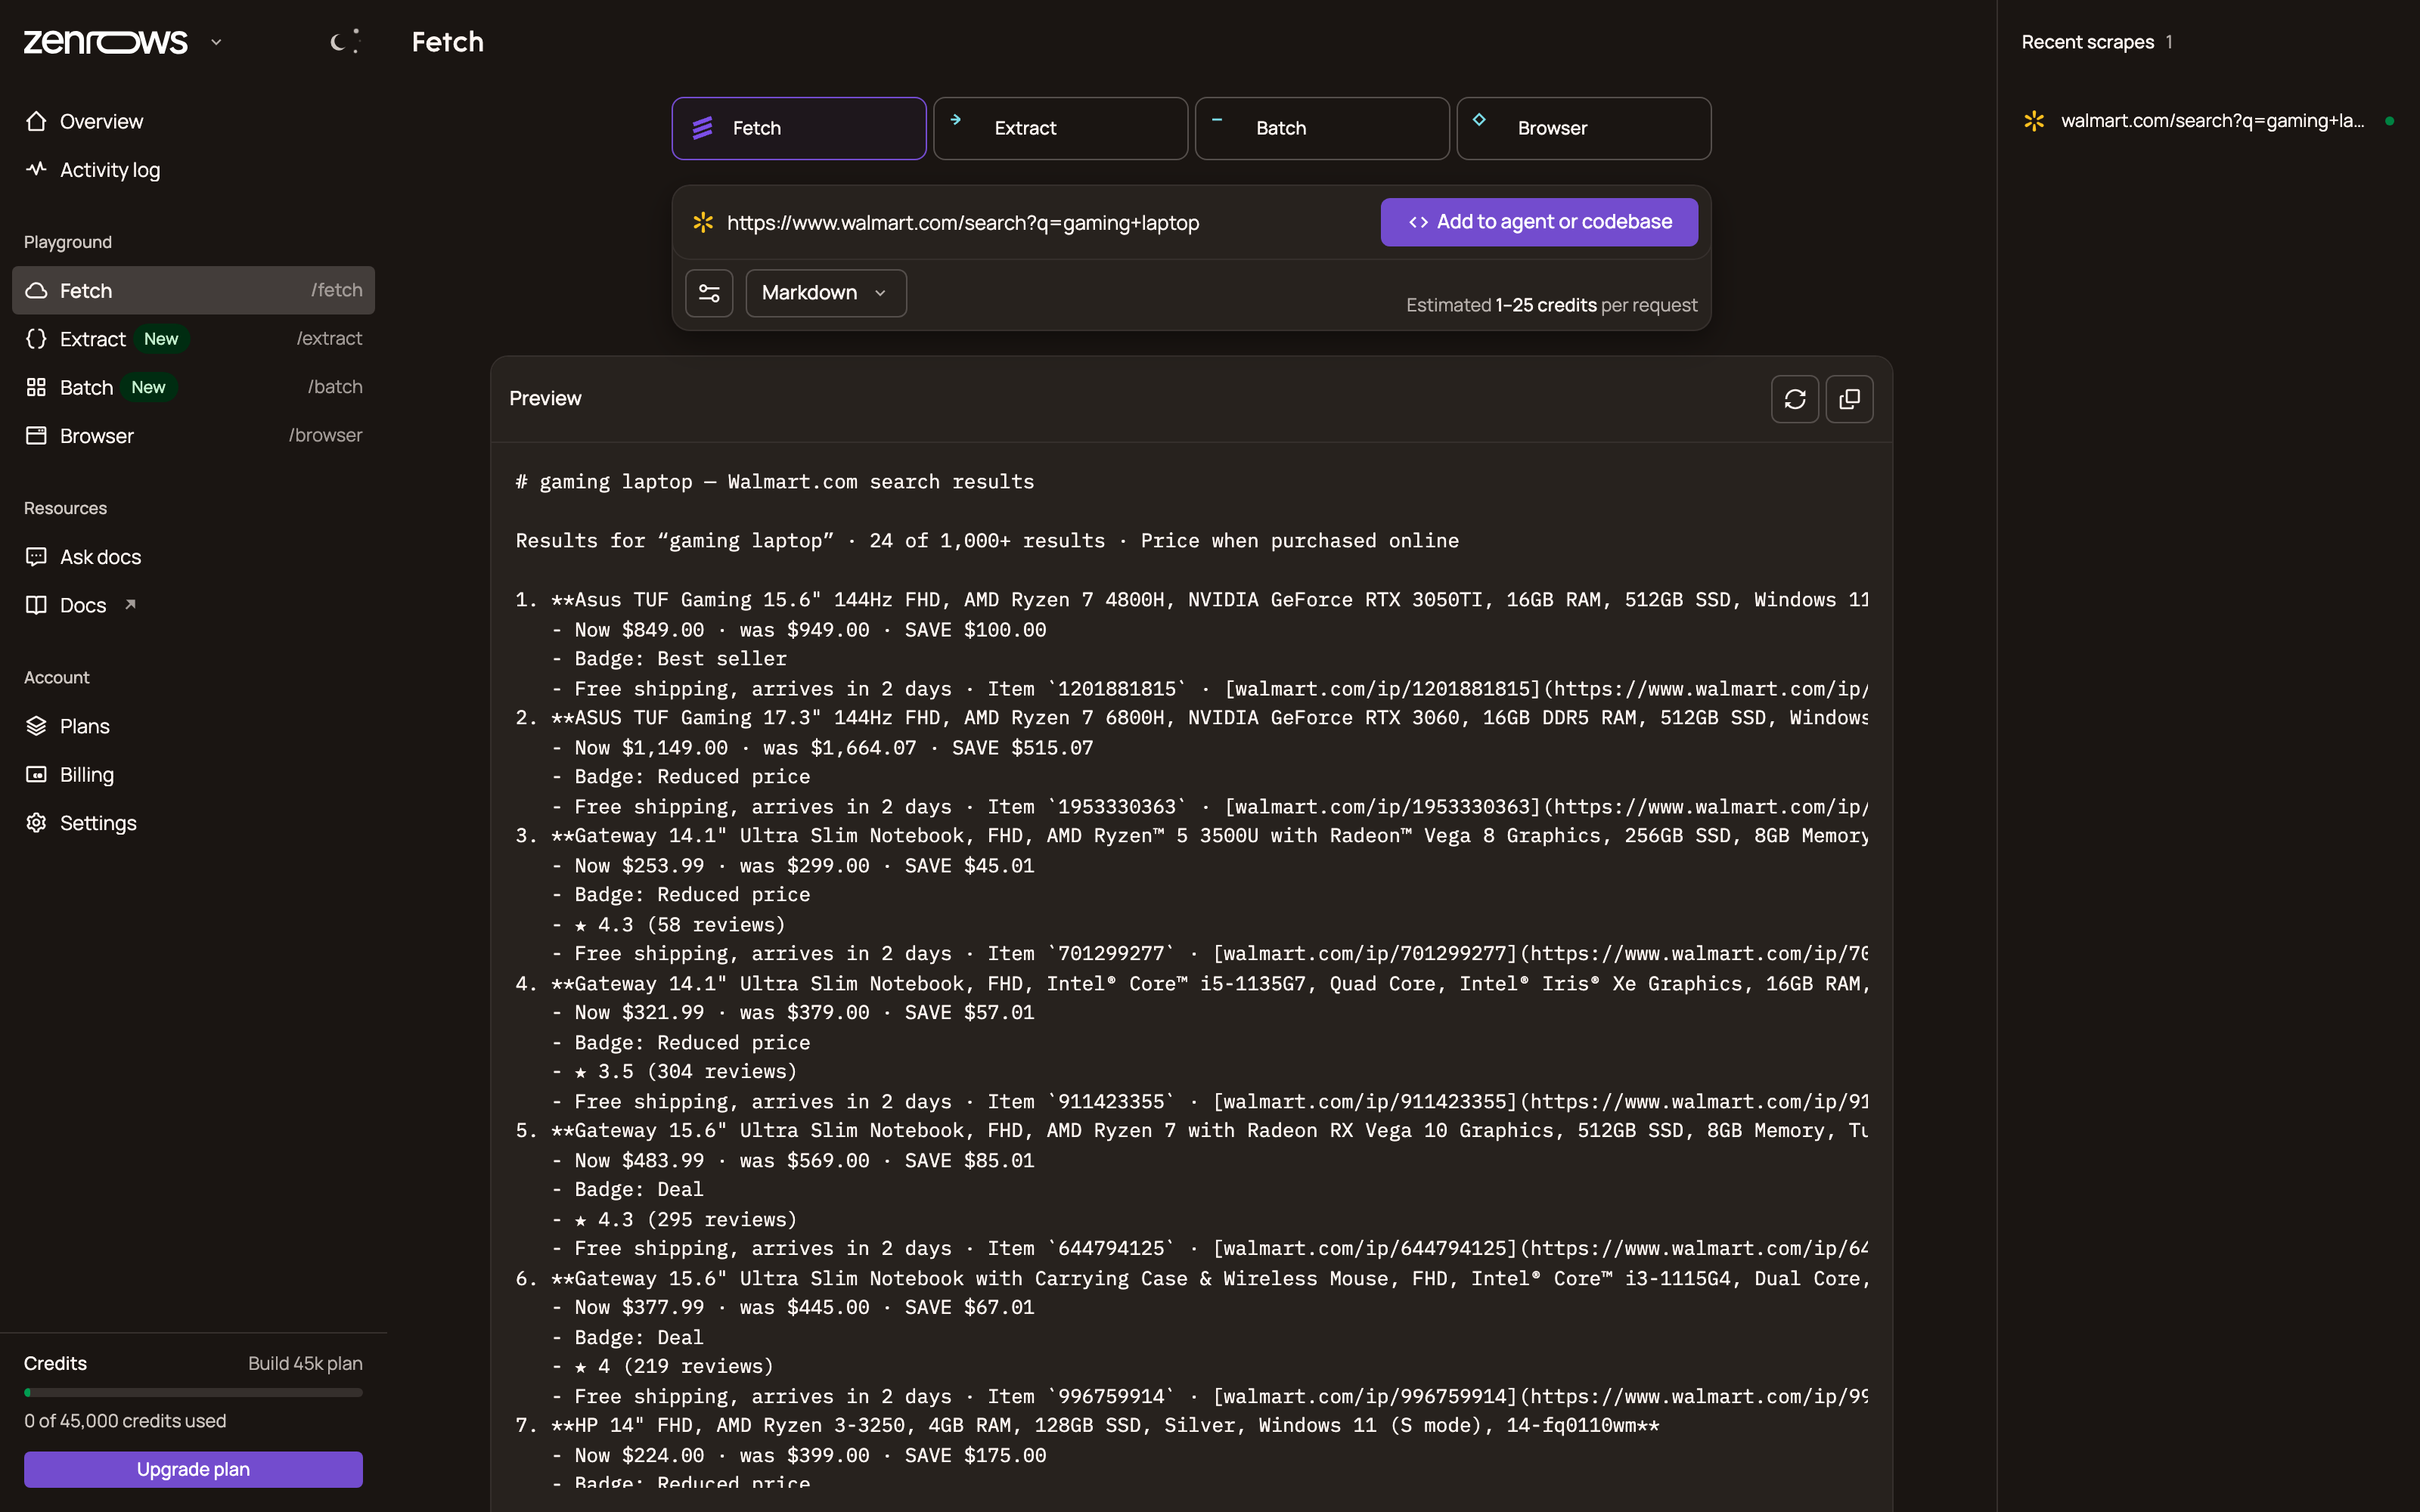The image size is (2420, 1512).
Task: Click the home icon next to Overview
Action: 36,121
